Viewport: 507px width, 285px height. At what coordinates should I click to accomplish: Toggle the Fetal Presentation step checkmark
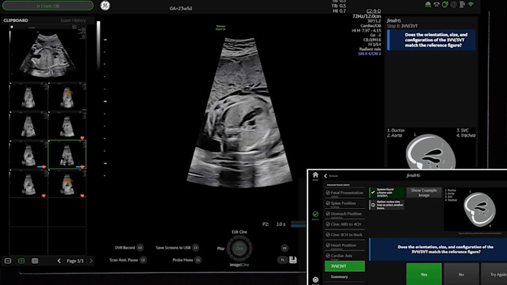(328, 193)
